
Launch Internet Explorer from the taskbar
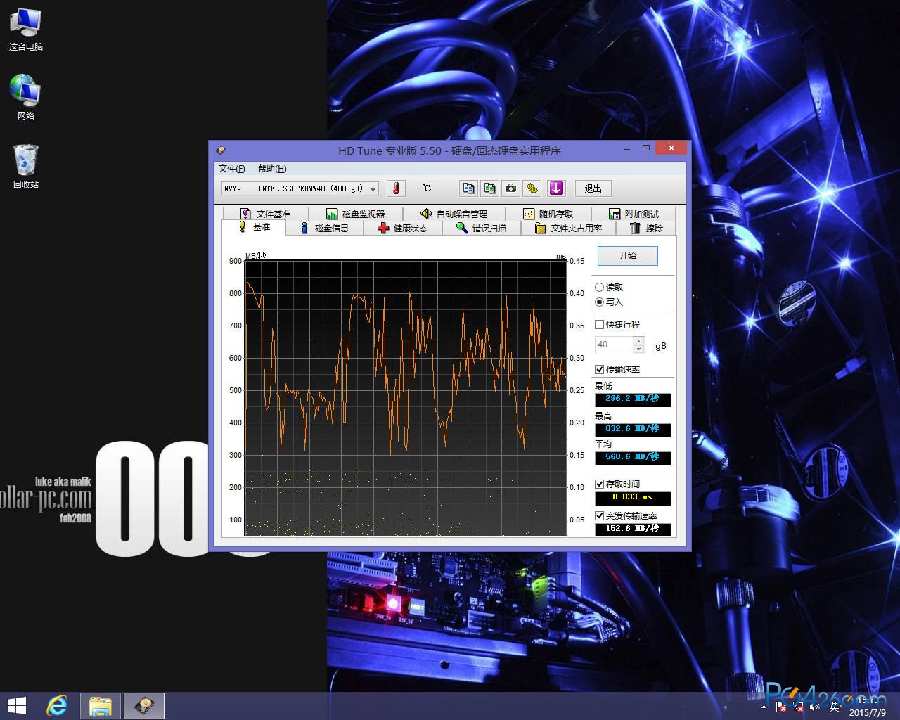coord(57,706)
